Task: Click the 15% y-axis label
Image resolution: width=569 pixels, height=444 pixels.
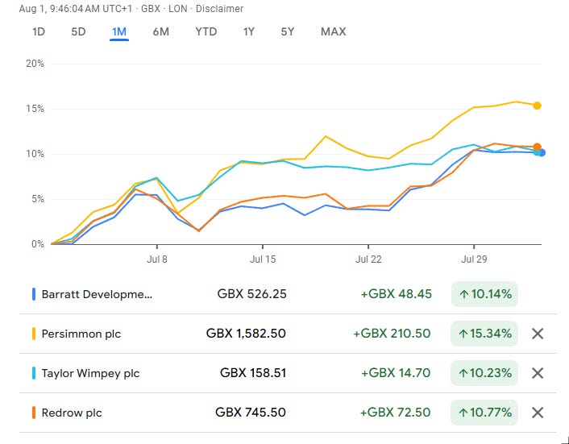Action: [35, 109]
